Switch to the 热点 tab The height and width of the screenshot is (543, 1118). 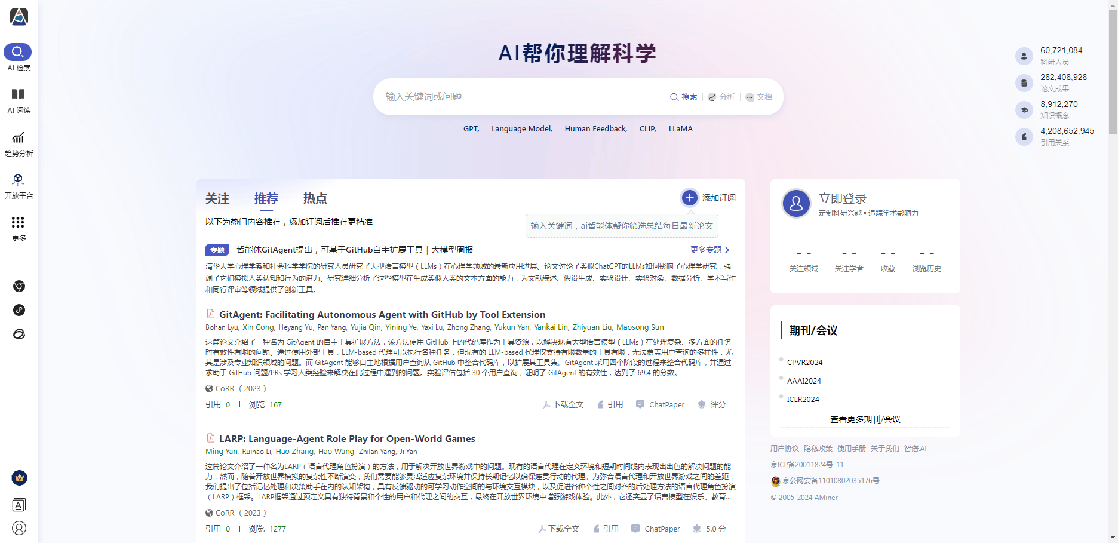[x=315, y=198]
